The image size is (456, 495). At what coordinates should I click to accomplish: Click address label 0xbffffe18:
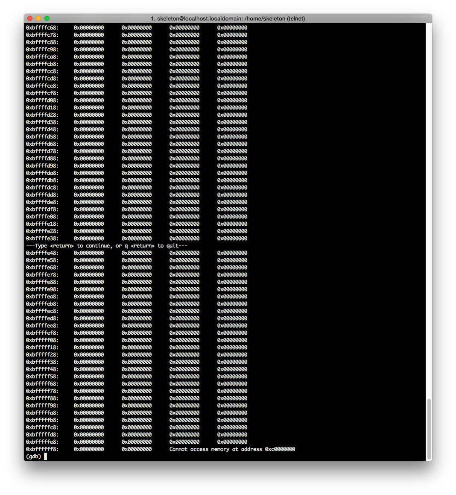coord(42,224)
